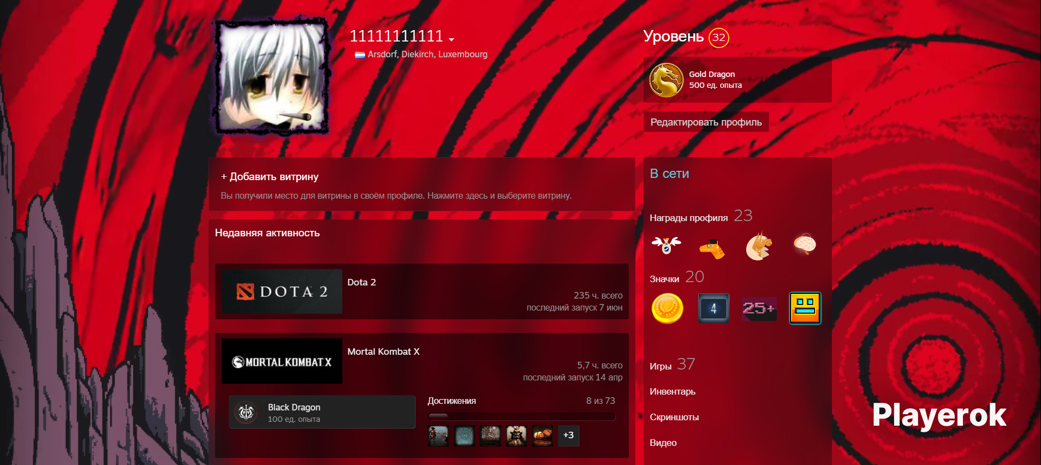Click the 235 ч. всего playtime text
This screenshot has height=465, width=1041.
[x=598, y=295]
